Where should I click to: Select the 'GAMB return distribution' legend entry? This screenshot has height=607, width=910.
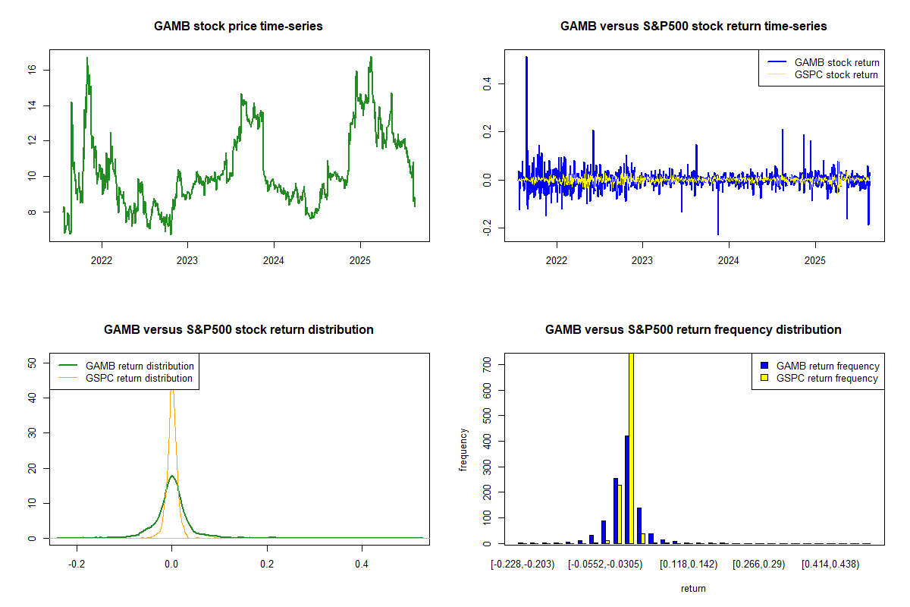(140, 366)
